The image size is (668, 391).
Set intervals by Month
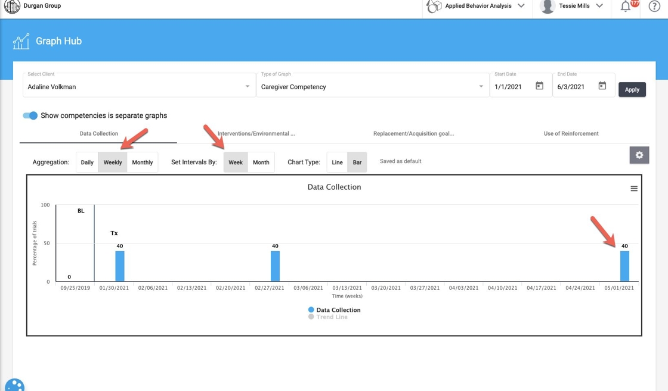pos(261,162)
